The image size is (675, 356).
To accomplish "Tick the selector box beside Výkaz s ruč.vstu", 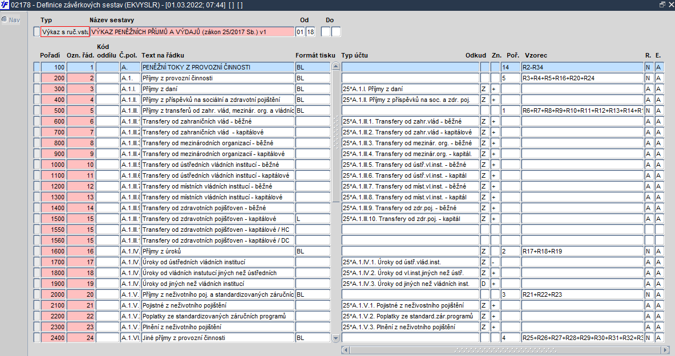I will point(37,31).
